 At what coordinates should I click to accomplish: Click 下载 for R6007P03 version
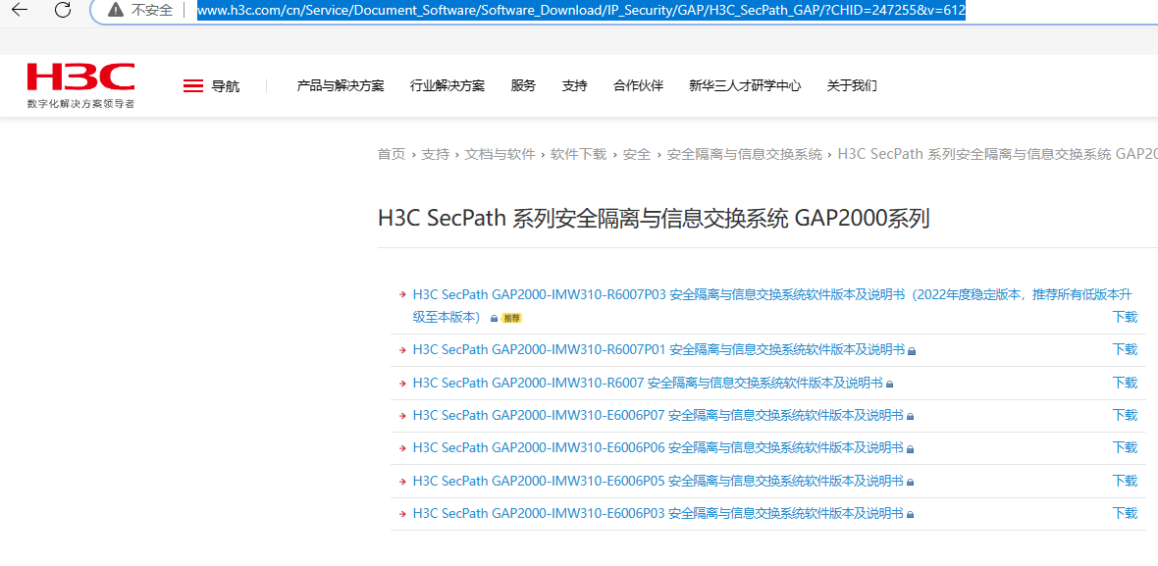pos(1125,317)
